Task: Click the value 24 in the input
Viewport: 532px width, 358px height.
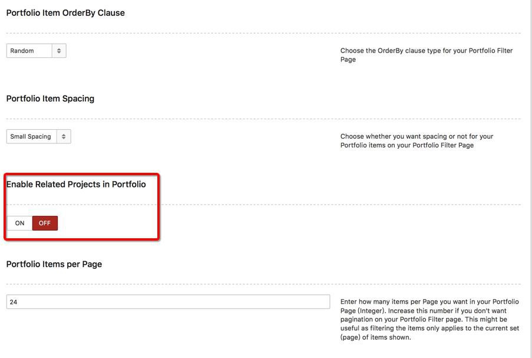Action: point(14,302)
